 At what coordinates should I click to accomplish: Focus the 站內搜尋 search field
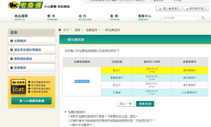[180, 18]
